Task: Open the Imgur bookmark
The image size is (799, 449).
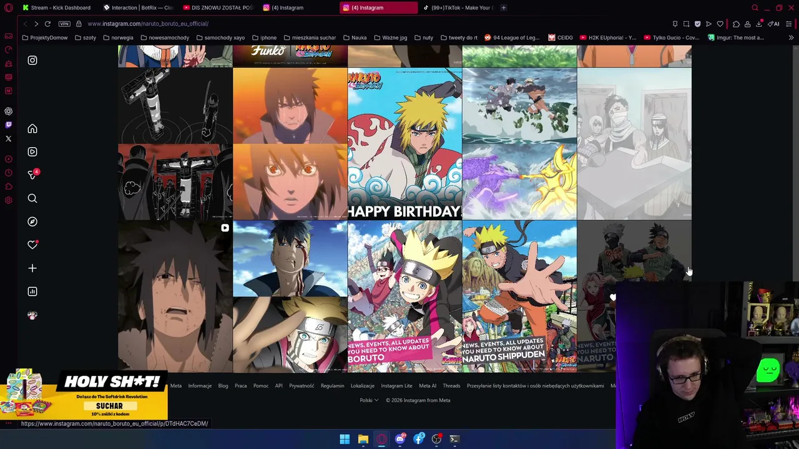Action: 735,37
